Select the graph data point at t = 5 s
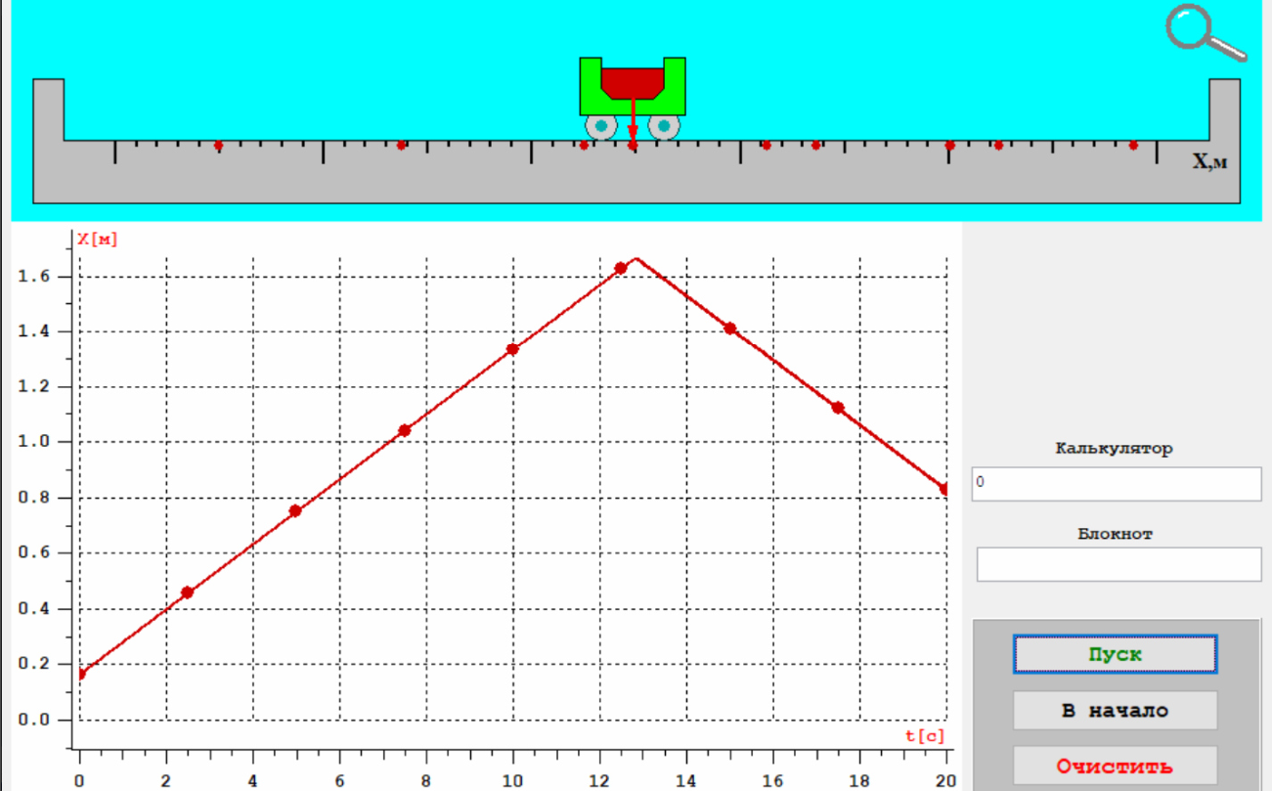This screenshot has height=791, width=1272. [x=295, y=510]
